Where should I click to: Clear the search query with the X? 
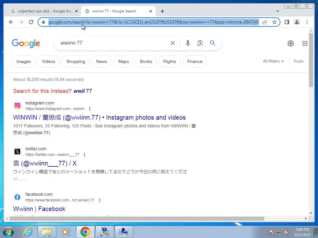(173, 43)
